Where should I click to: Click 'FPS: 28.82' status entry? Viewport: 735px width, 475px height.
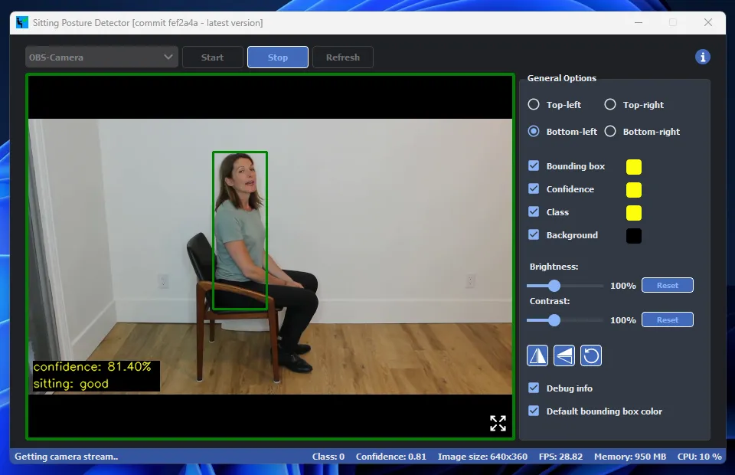560,457
